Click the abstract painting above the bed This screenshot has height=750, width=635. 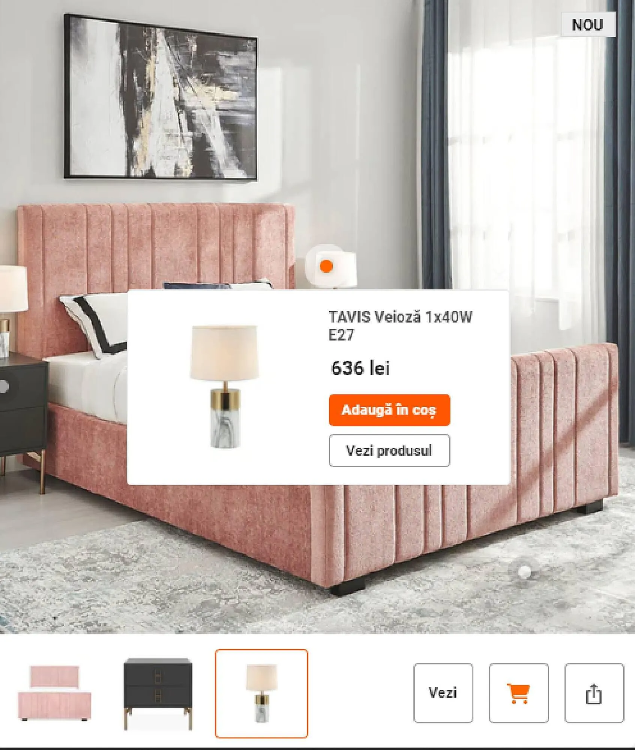coord(161,97)
